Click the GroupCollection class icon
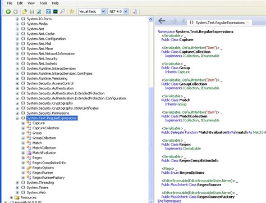 [x=29, y=138]
